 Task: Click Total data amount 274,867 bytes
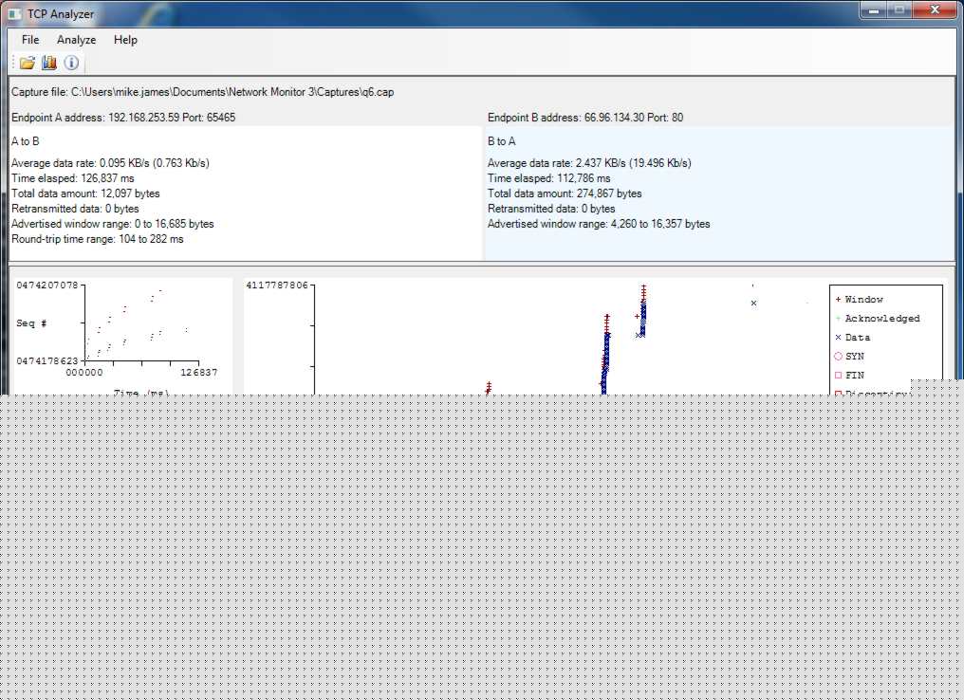[565, 193]
